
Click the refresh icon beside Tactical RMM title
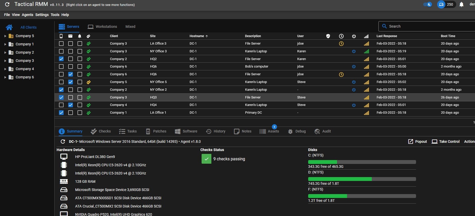[x=7, y=4]
